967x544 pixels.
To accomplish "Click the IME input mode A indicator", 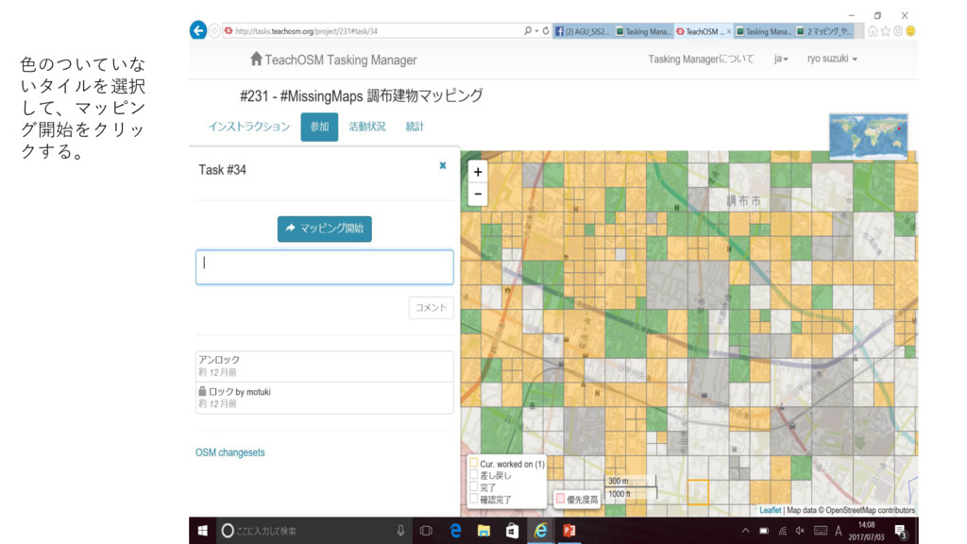I will pyautogui.click(x=839, y=531).
